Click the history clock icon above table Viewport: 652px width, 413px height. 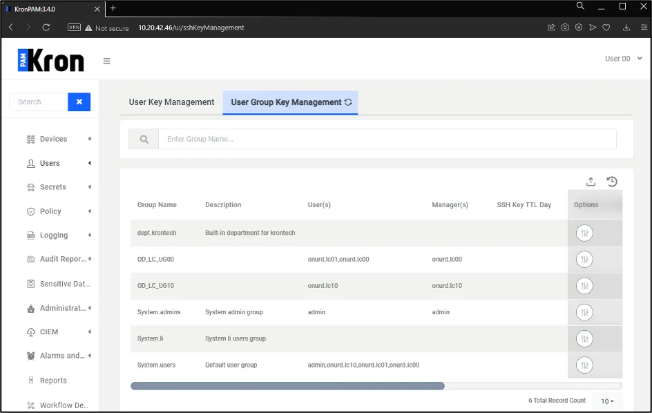point(612,182)
